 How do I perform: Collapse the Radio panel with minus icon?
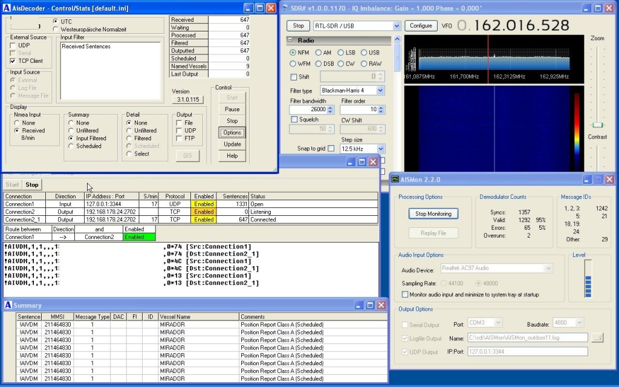290,41
